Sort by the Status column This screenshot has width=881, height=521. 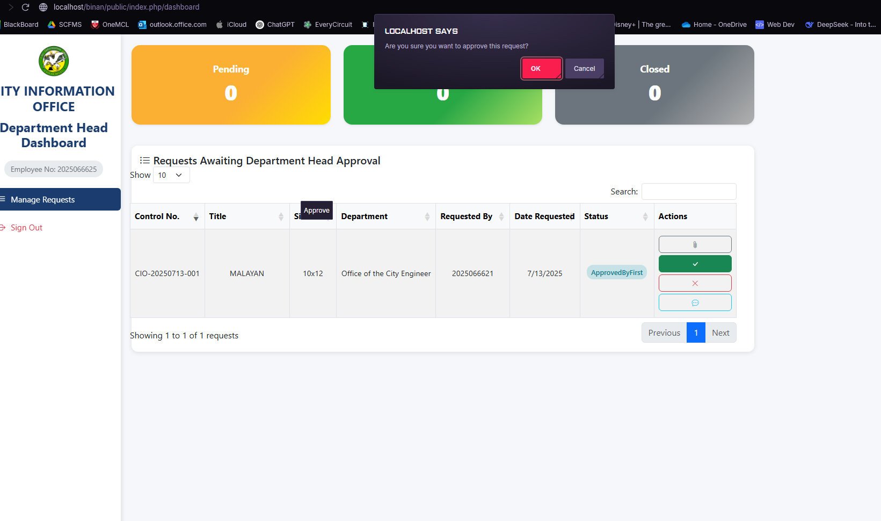(617, 216)
